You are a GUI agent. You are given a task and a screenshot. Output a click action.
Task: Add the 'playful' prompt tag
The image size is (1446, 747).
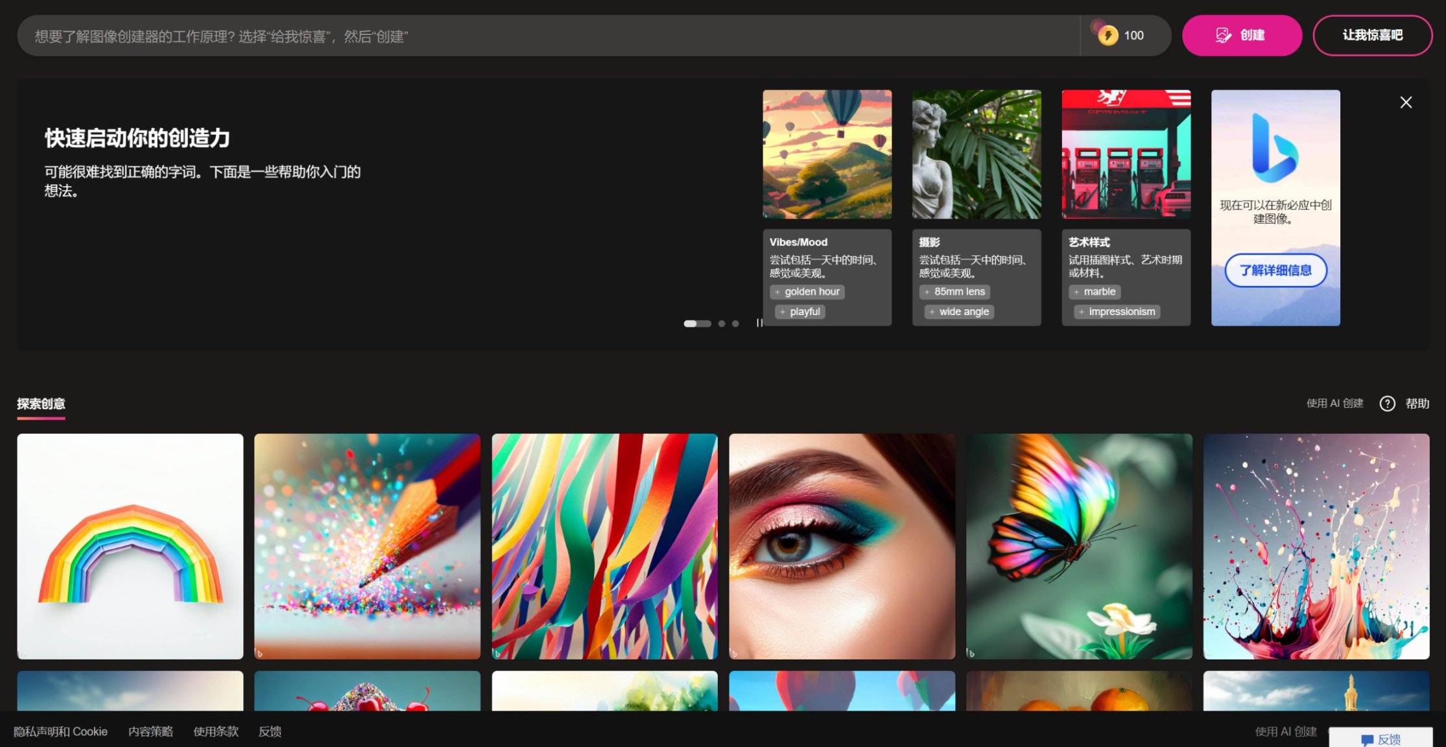[800, 312]
